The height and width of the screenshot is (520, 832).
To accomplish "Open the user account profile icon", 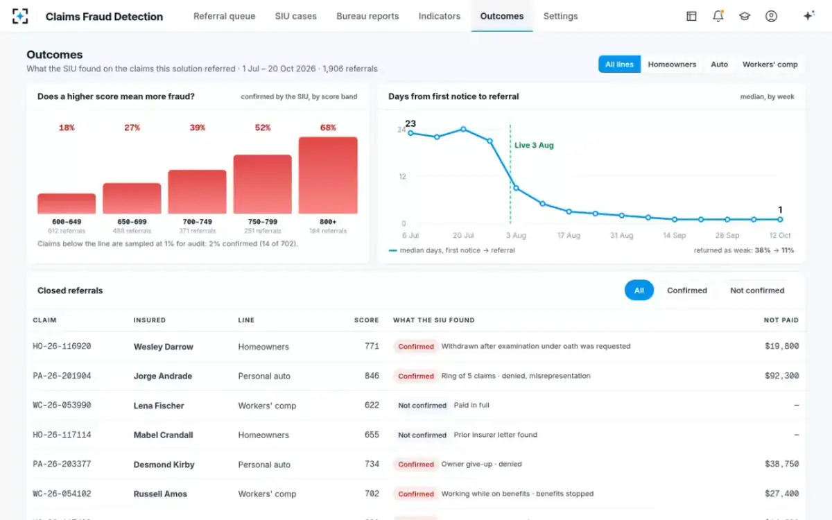I will pyautogui.click(x=771, y=16).
